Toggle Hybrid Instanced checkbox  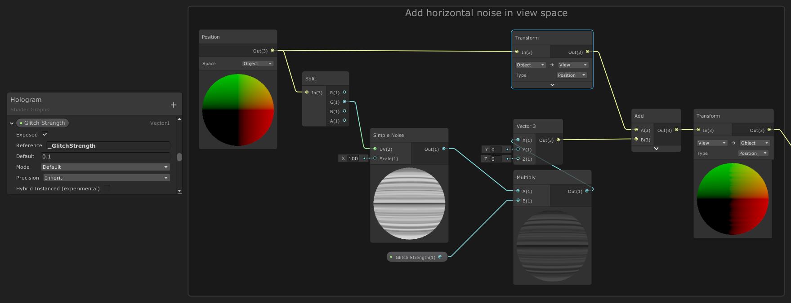pyautogui.click(x=107, y=188)
